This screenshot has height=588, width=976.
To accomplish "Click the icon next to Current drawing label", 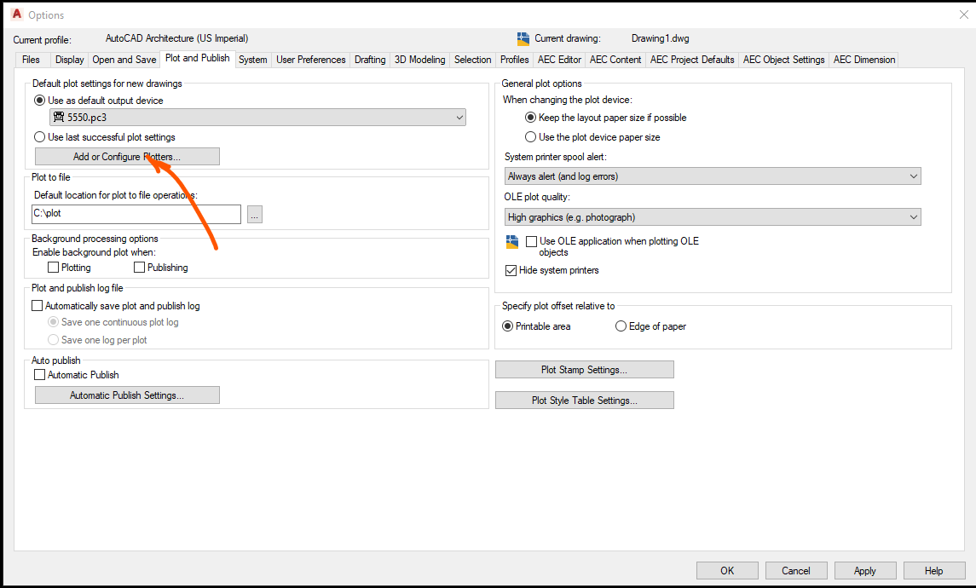I will coord(523,38).
